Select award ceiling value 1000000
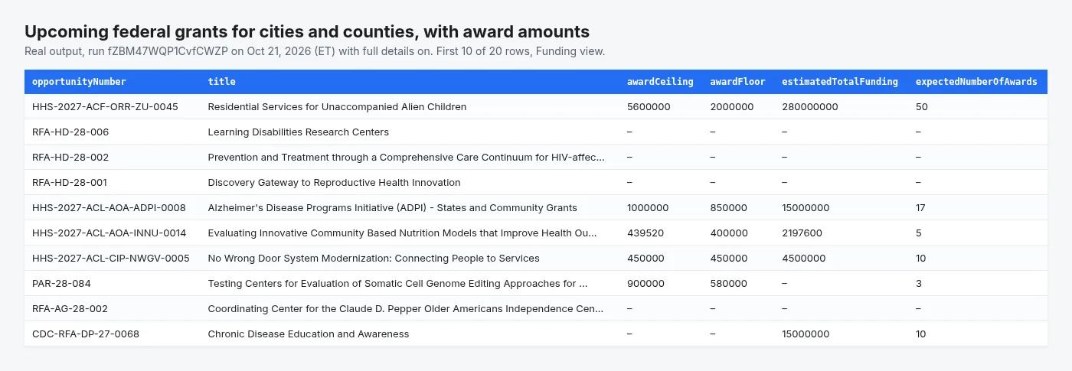Screen dimensions: 1072x371 648,208
